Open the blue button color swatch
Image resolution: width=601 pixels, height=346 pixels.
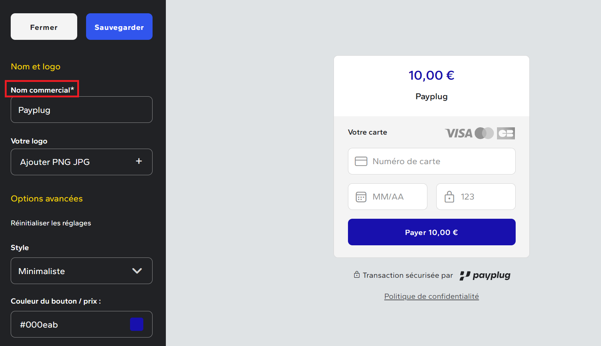(x=136, y=325)
